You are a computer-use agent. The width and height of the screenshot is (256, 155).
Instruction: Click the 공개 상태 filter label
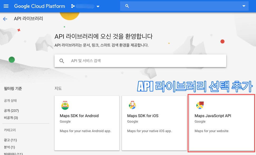click(10, 101)
